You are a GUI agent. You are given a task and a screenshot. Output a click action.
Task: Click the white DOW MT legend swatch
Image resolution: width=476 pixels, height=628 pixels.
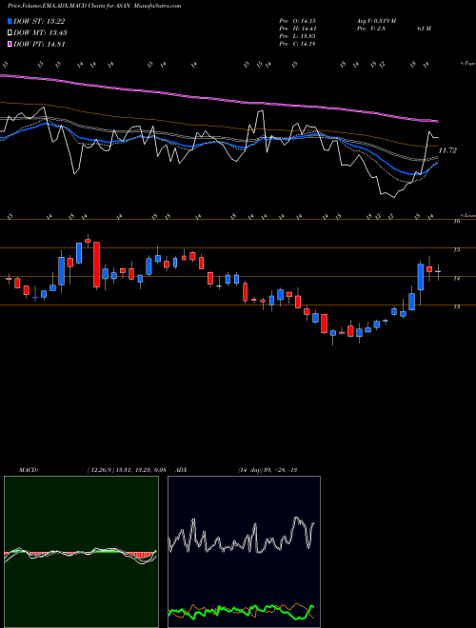point(10,33)
